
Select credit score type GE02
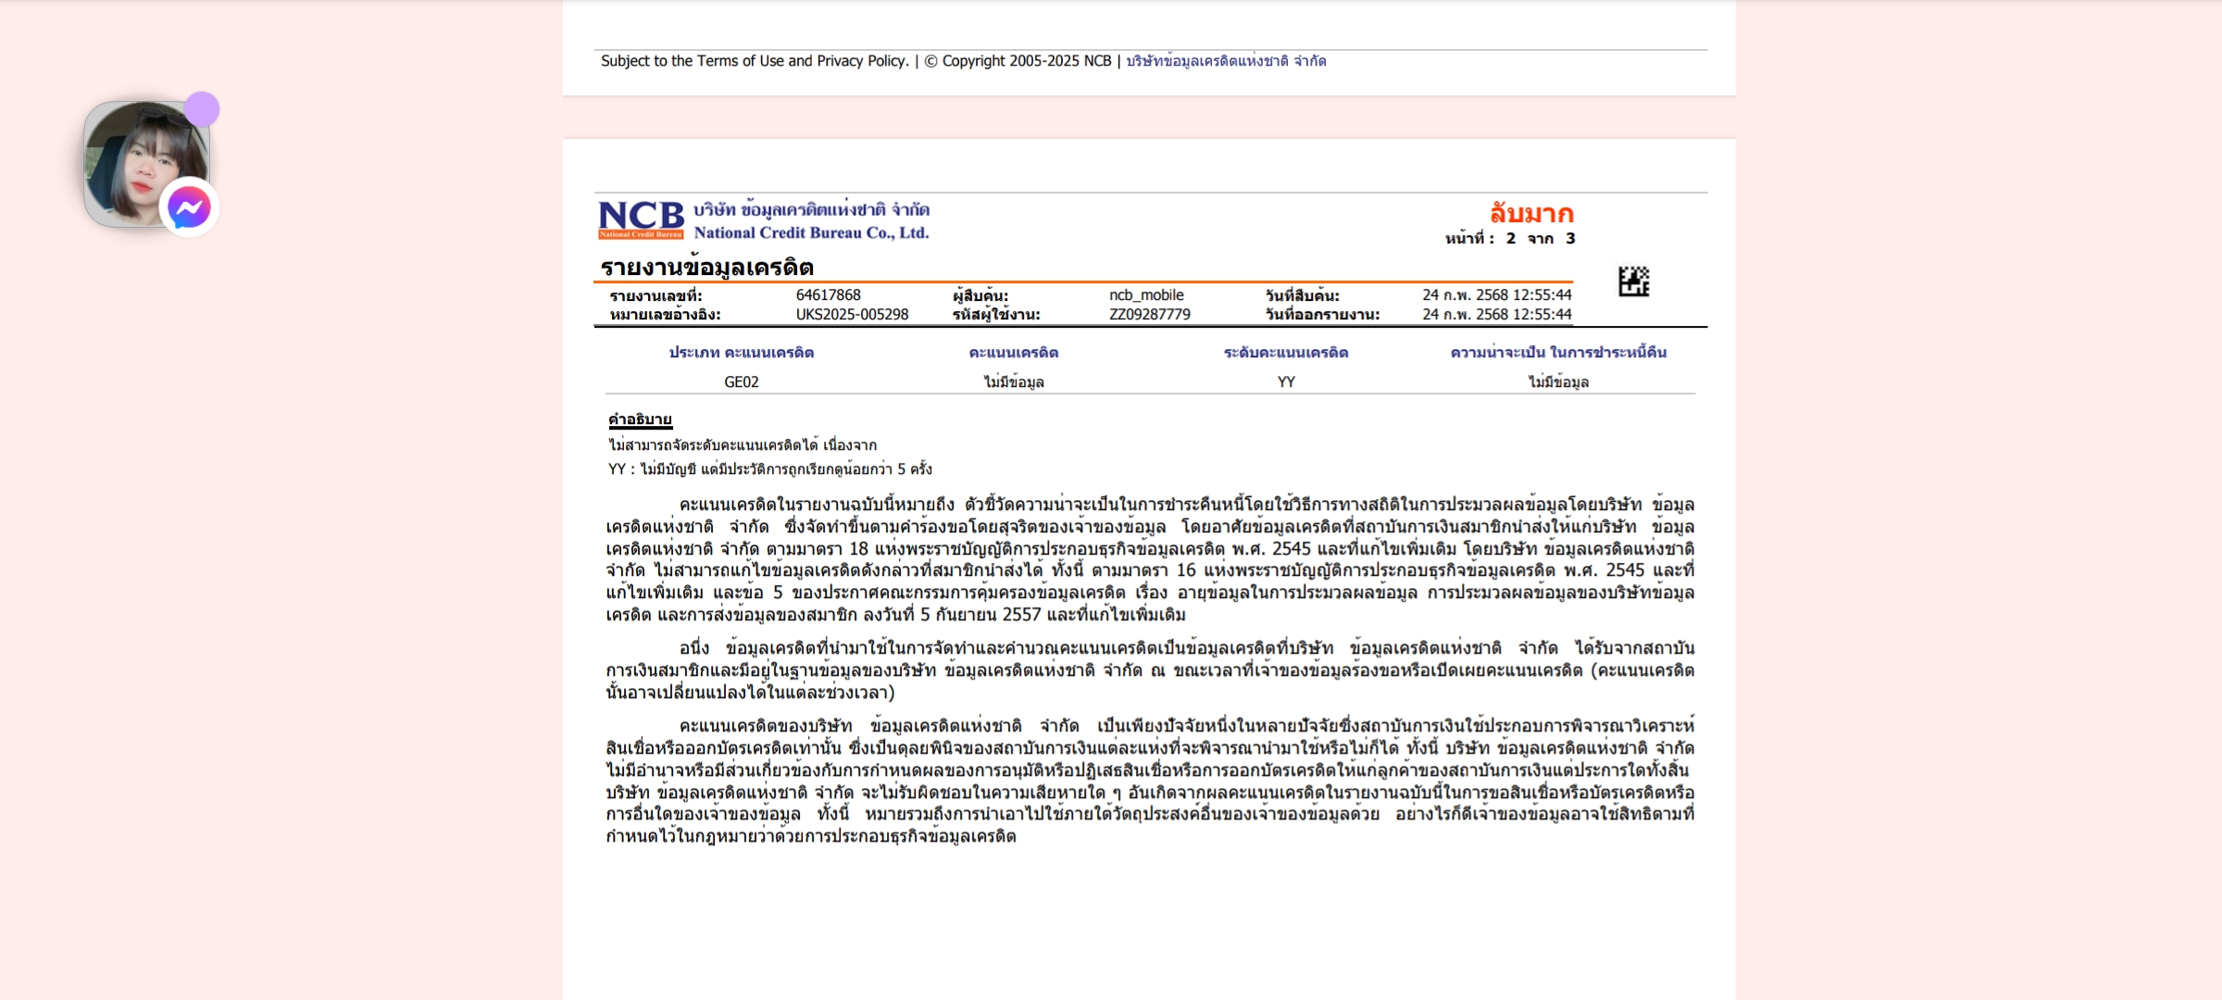tap(742, 382)
